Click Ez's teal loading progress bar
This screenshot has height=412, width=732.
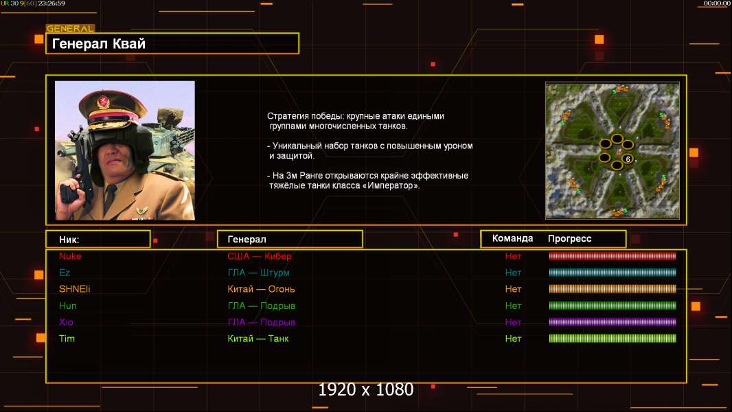[x=613, y=273]
